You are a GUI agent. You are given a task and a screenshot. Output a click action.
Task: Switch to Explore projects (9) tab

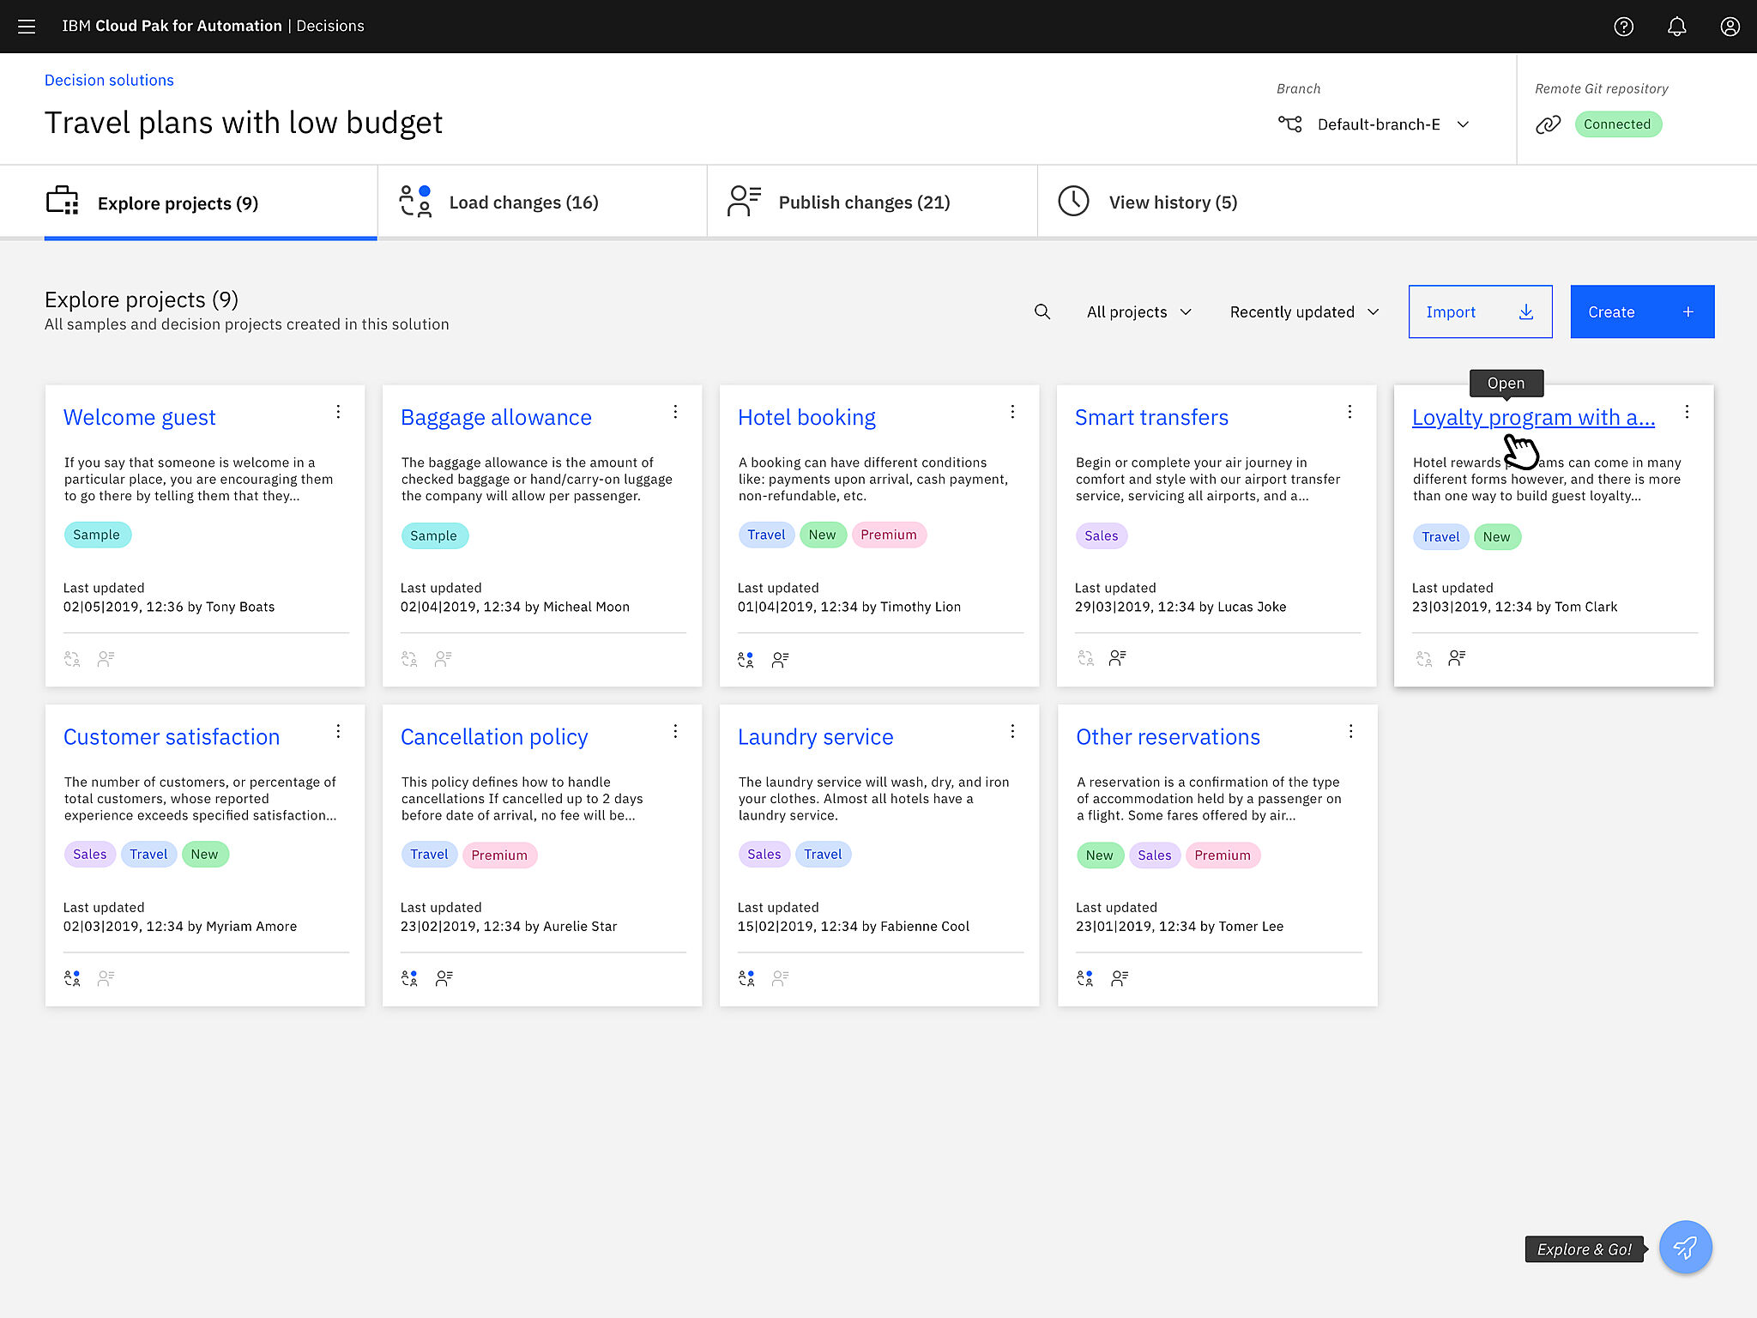[210, 203]
